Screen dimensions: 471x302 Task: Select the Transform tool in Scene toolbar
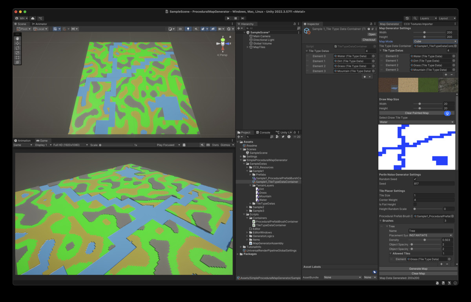coord(17,62)
